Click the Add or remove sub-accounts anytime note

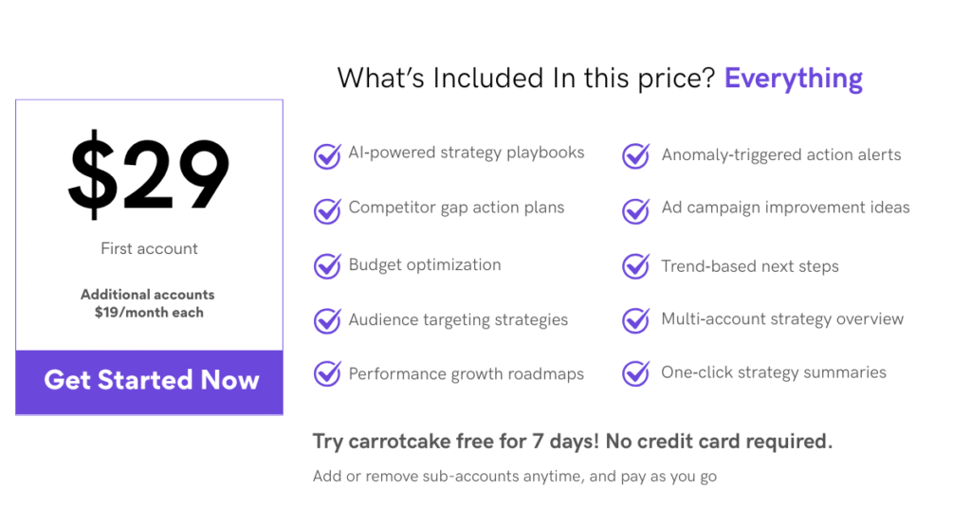[515, 477]
